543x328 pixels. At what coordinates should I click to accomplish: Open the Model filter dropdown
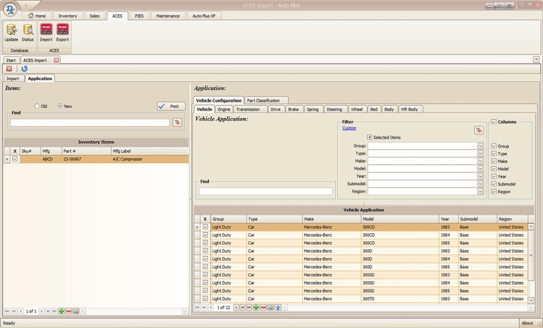480,169
